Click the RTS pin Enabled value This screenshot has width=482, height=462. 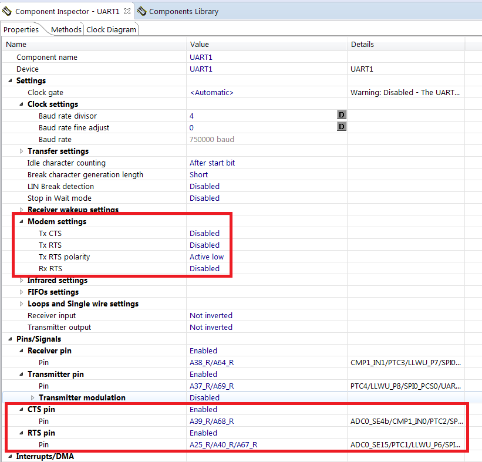pos(203,433)
